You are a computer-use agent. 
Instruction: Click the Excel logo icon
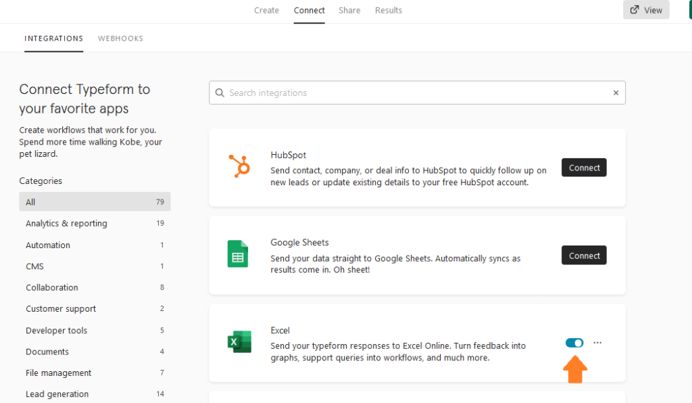coord(239,341)
